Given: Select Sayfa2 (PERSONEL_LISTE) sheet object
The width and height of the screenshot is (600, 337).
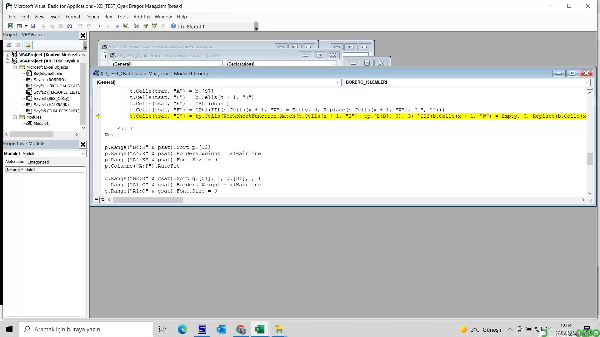Looking at the screenshot, I should click(57, 92).
